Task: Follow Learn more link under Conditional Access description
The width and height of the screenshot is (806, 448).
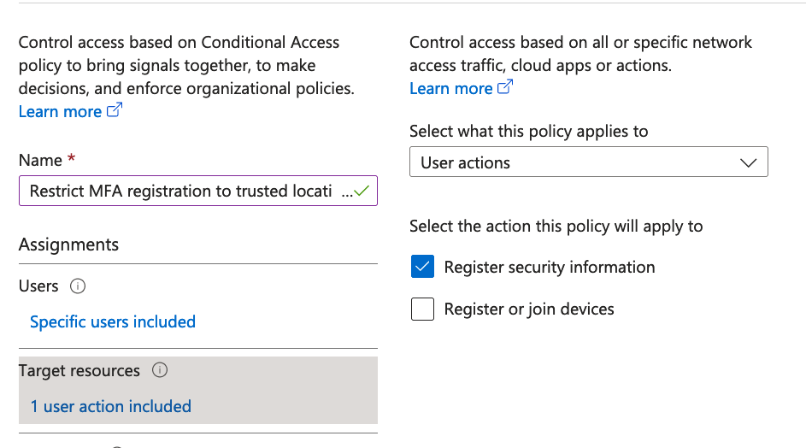Action: pyautogui.click(x=60, y=112)
